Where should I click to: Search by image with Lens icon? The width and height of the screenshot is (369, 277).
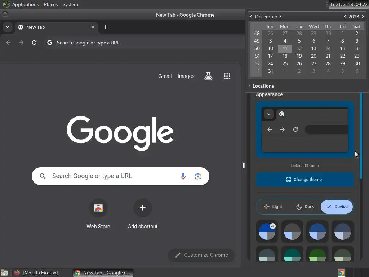click(198, 176)
